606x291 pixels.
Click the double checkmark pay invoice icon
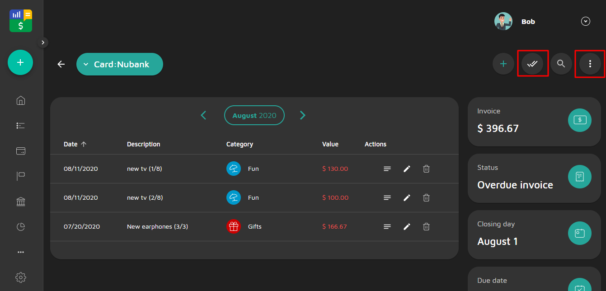point(532,64)
